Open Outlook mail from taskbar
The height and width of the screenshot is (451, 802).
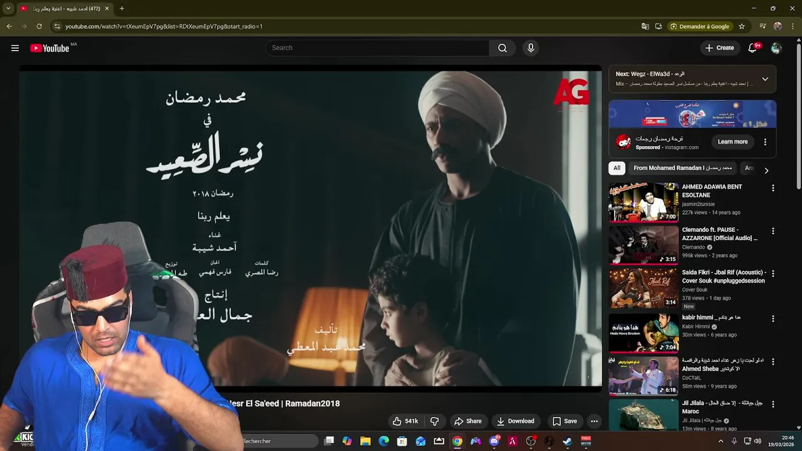[x=420, y=441]
